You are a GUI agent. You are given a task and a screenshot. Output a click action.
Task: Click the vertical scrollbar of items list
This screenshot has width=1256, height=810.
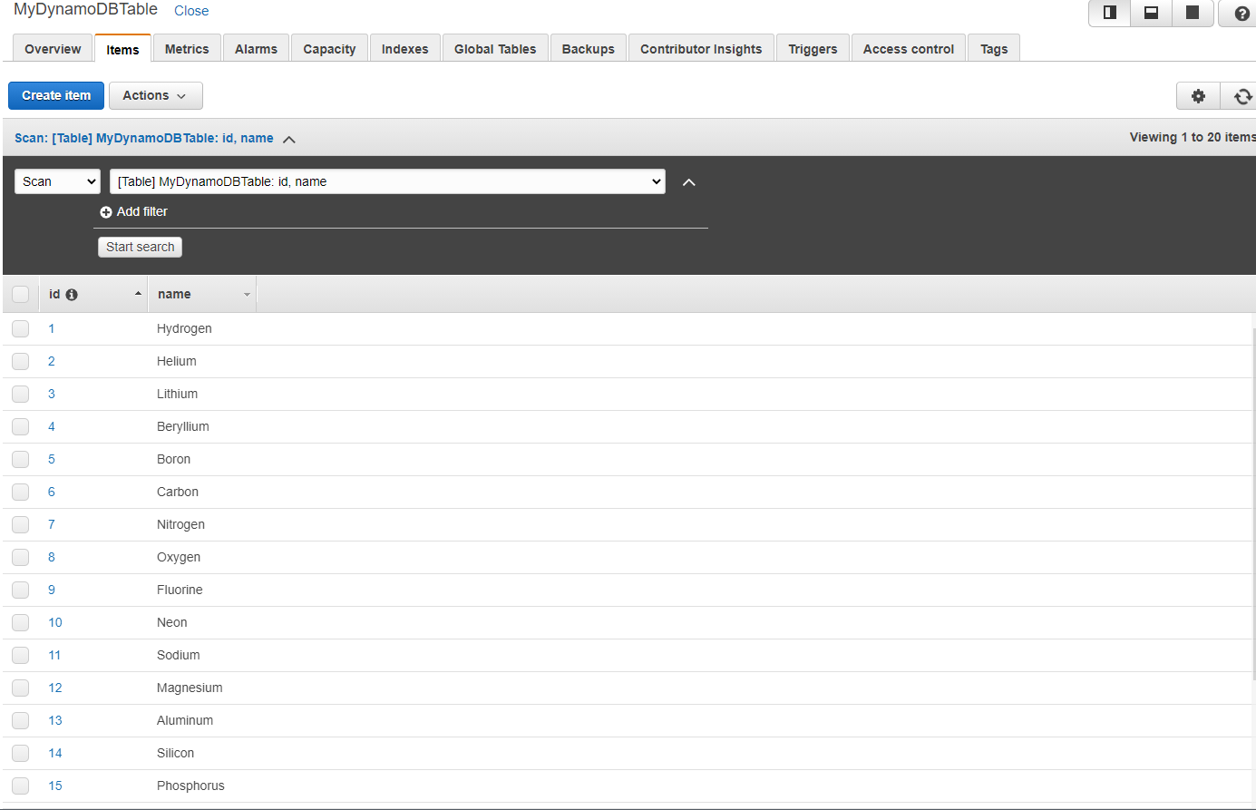pos(1253,503)
